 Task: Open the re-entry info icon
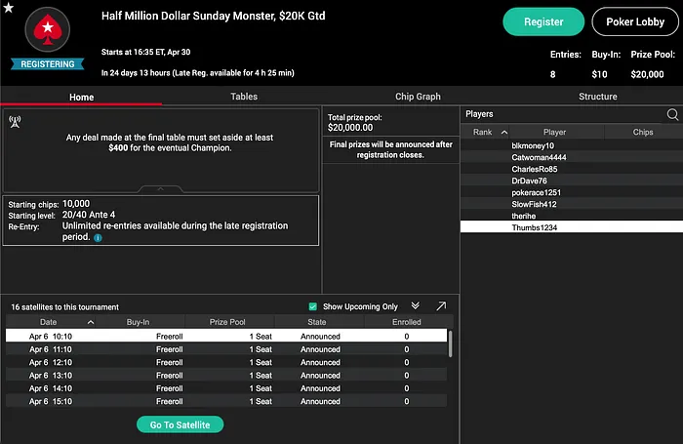coord(98,238)
